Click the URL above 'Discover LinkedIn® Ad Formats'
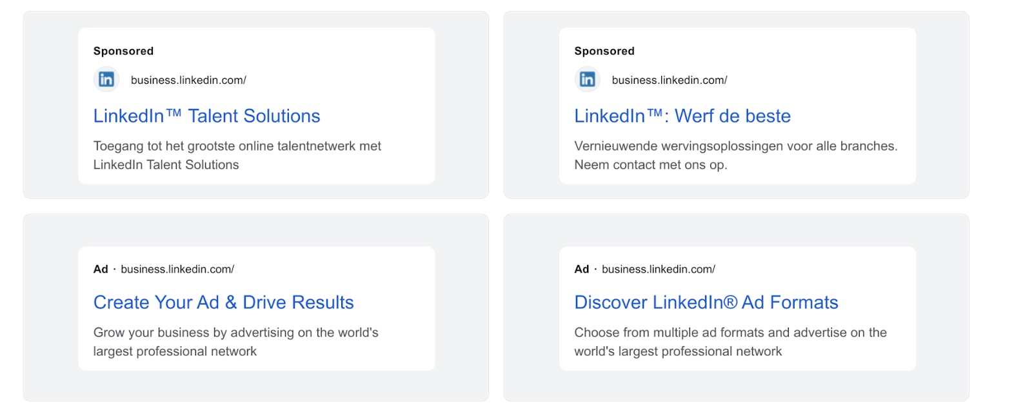The width and height of the screenshot is (1032, 414). coord(659,269)
